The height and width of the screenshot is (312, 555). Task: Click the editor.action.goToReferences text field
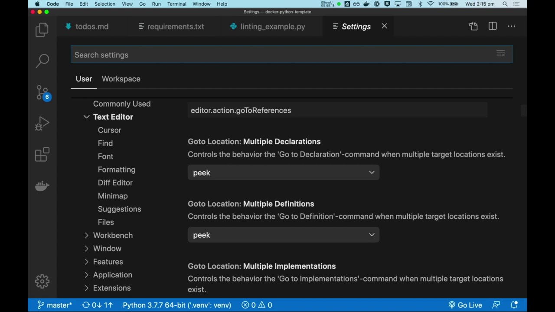[x=337, y=110]
